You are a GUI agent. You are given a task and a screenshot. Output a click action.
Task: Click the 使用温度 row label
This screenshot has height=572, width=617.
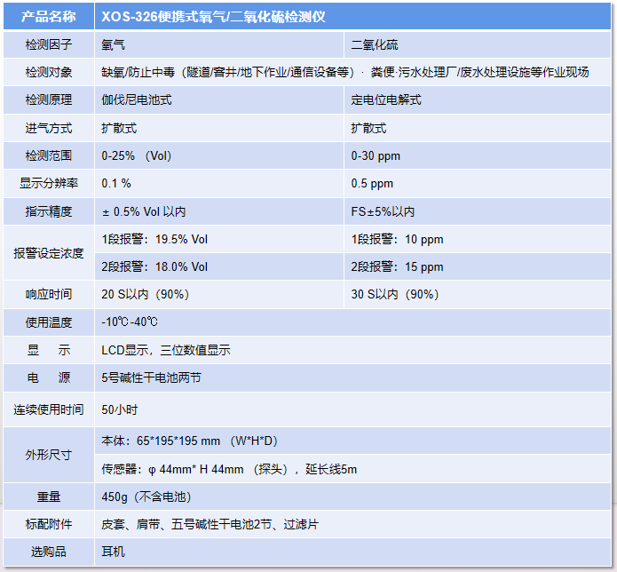click(49, 322)
